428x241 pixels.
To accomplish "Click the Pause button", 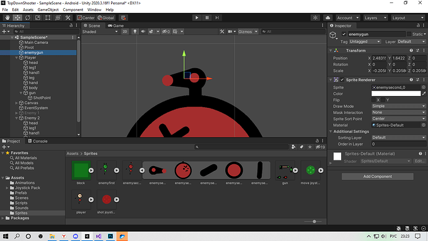I will pos(207,18).
